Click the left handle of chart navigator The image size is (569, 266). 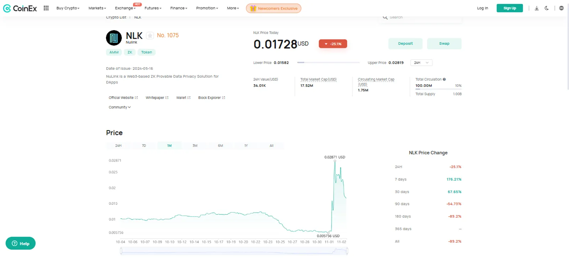tap(121, 251)
